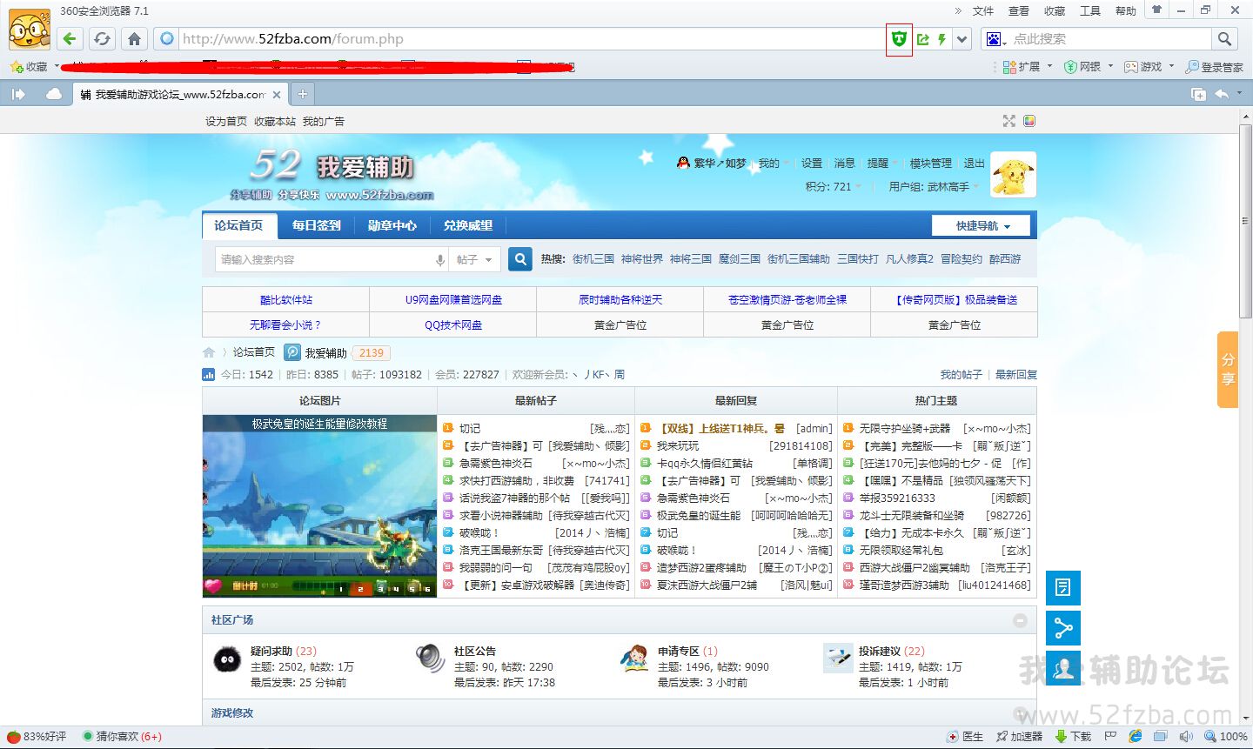Toggle wide-screen view icon on the forum

(x=1008, y=121)
